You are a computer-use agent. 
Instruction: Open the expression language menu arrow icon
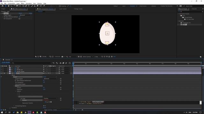tap(51, 102)
